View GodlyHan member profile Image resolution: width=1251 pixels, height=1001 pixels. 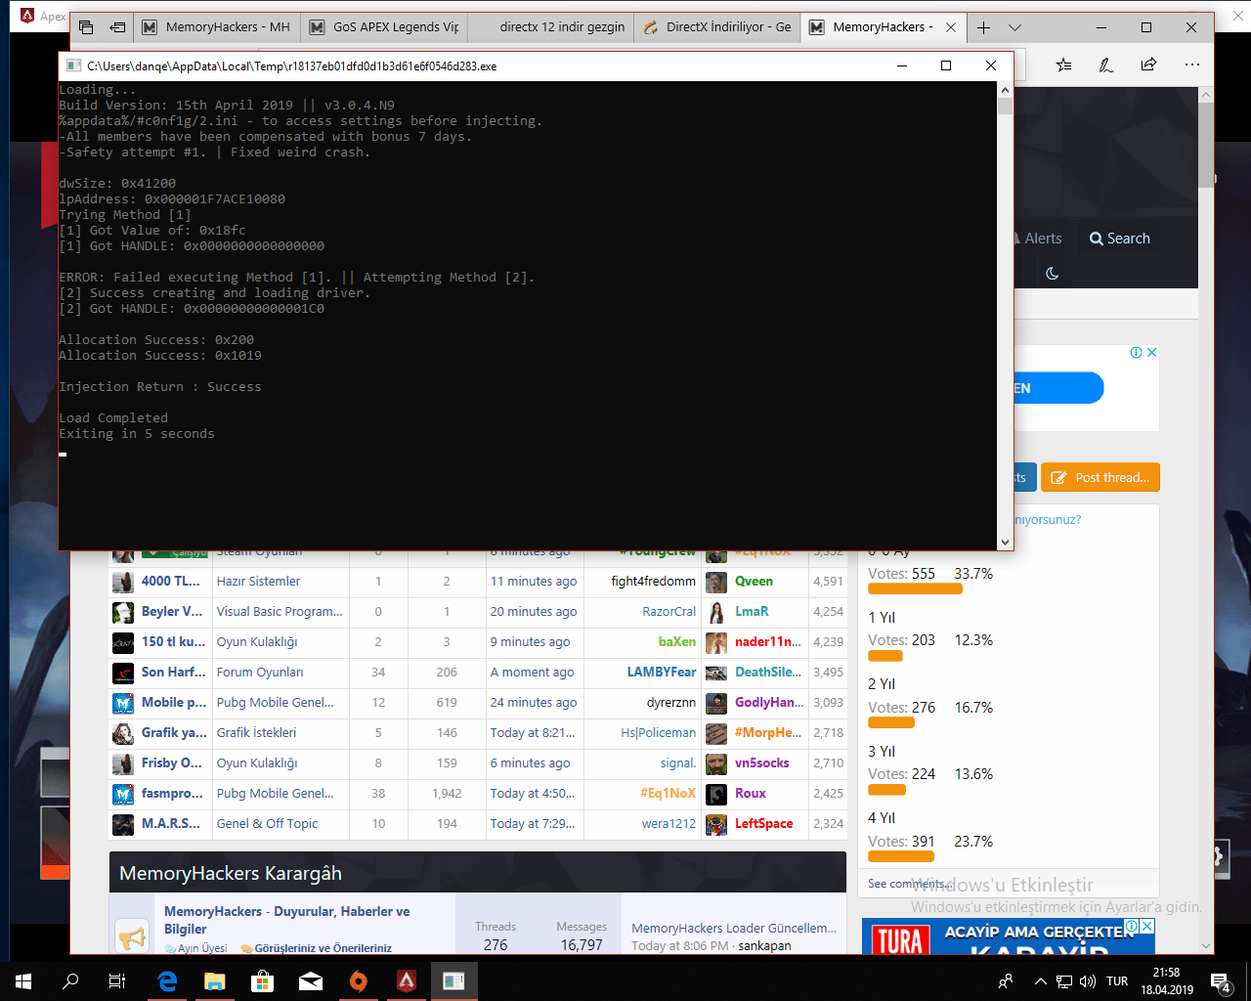tap(769, 702)
